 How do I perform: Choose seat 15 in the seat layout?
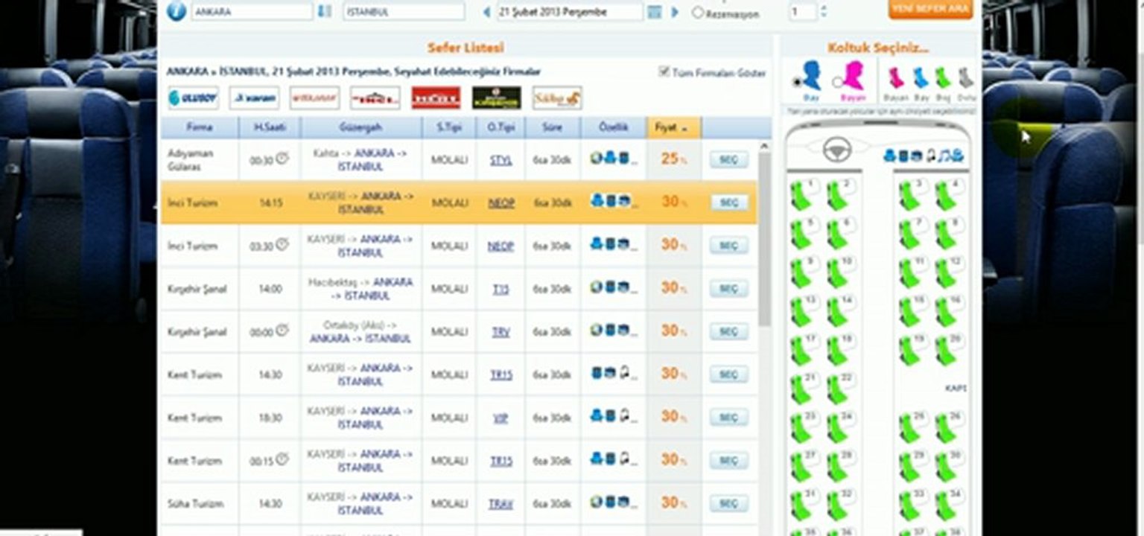click(x=913, y=311)
